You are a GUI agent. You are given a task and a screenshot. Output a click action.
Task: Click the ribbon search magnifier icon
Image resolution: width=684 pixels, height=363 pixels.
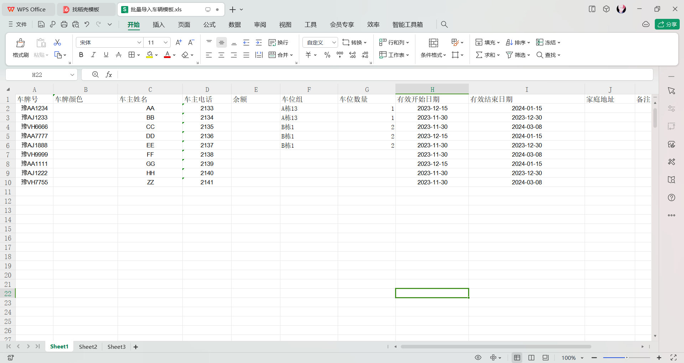tap(444, 24)
